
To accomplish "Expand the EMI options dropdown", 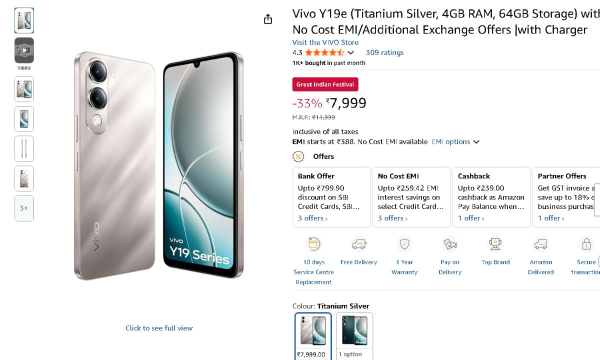I will tap(455, 142).
